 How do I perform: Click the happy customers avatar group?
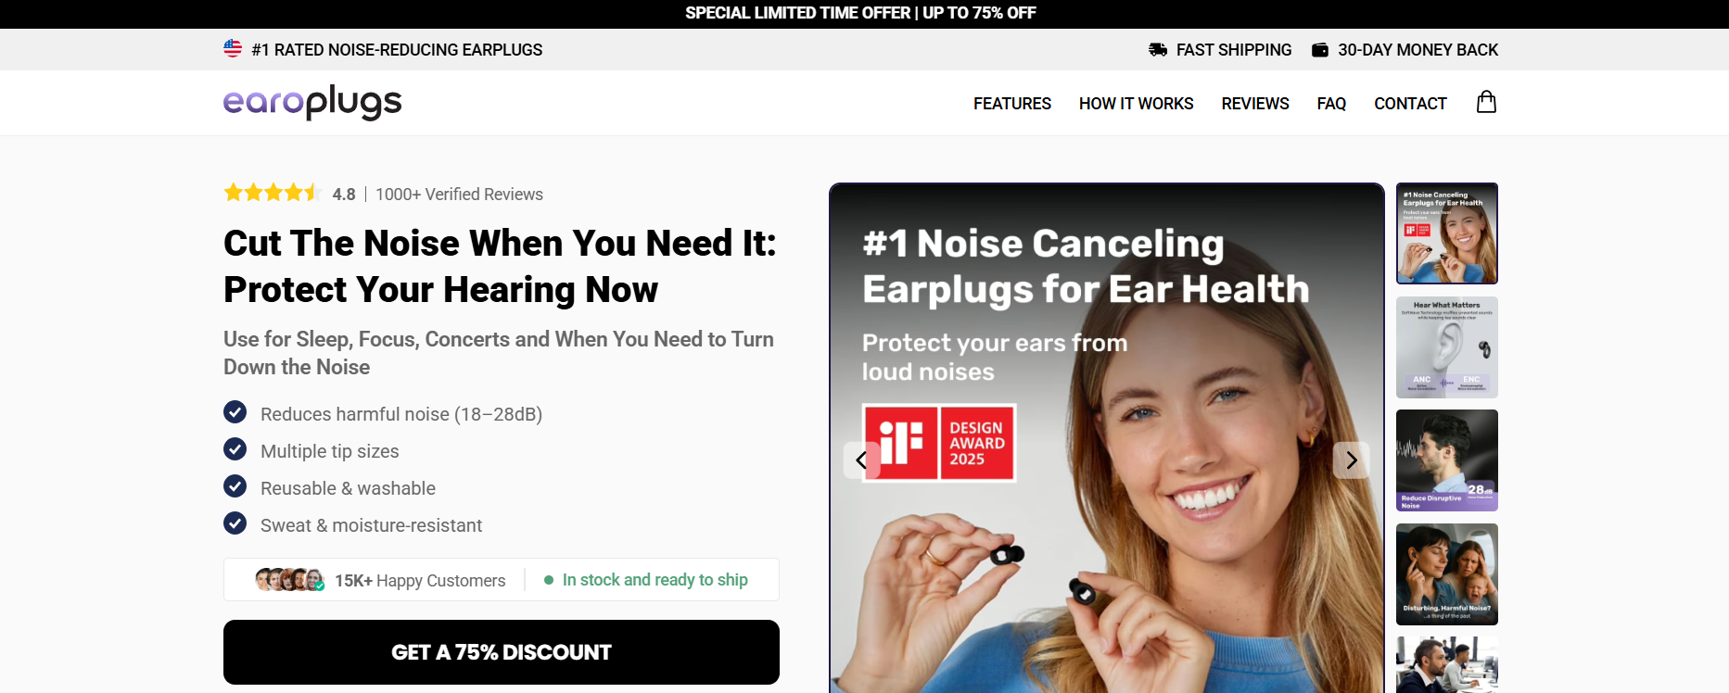tap(289, 580)
